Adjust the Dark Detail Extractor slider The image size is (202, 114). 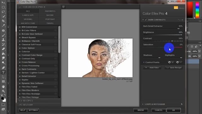178,29
